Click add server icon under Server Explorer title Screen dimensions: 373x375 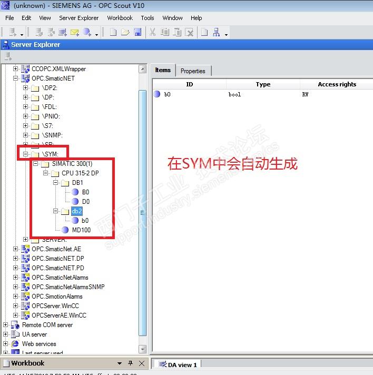click(x=8, y=56)
